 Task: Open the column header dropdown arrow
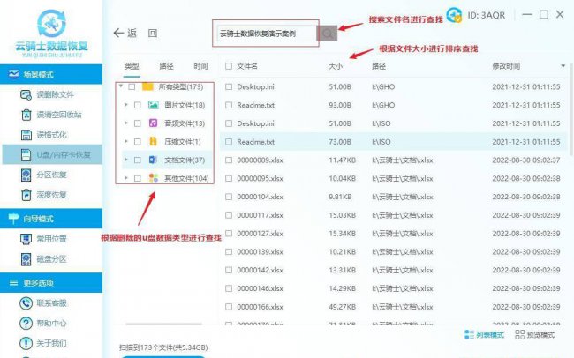pyautogui.click(x=563, y=66)
